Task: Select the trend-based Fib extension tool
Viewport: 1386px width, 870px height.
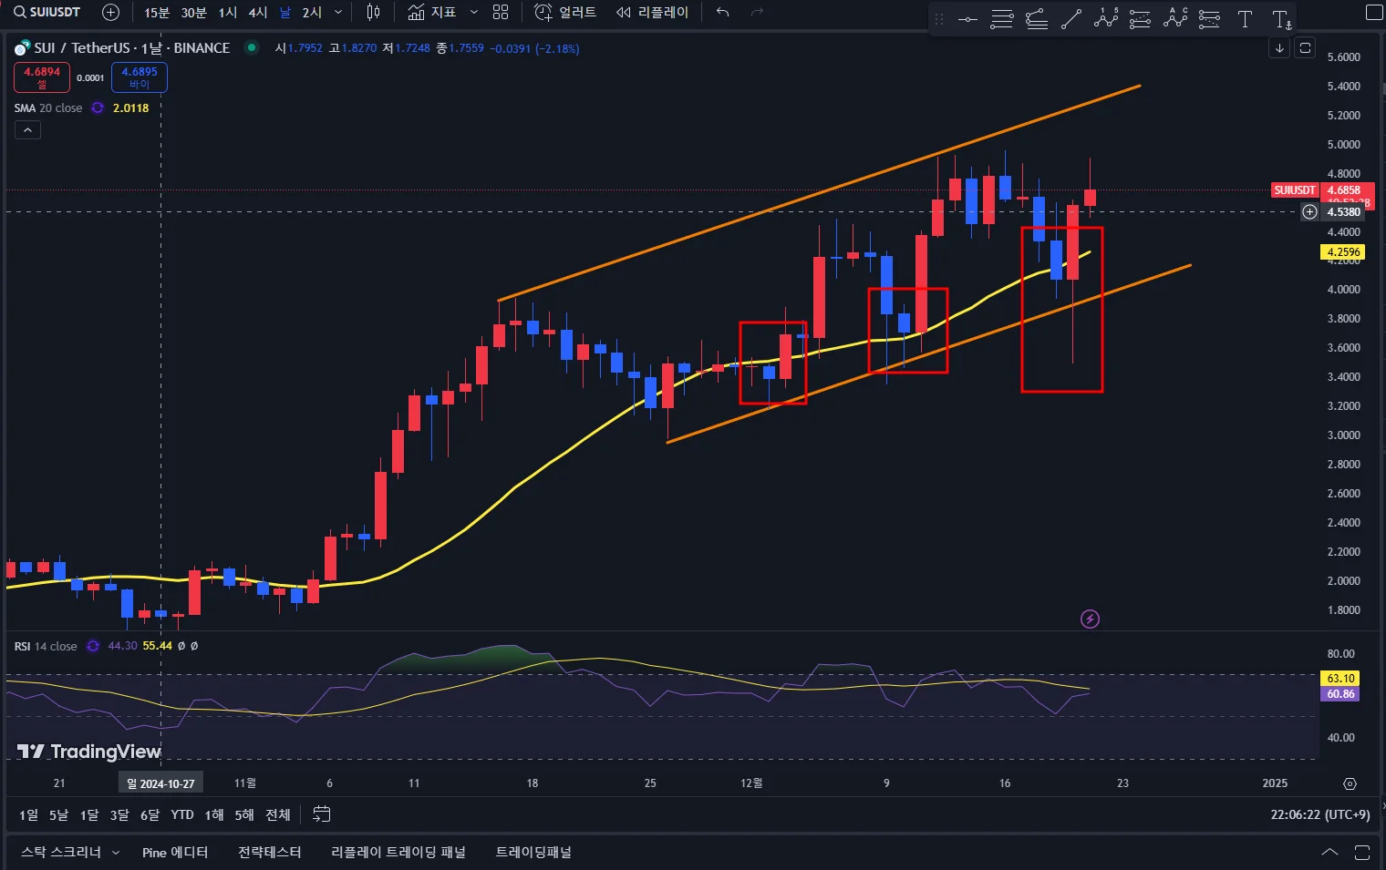Action: tap(1037, 19)
